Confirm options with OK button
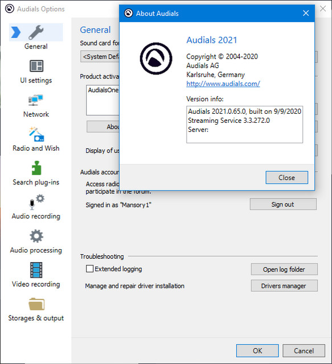332x364 pixels. [257, 350]
